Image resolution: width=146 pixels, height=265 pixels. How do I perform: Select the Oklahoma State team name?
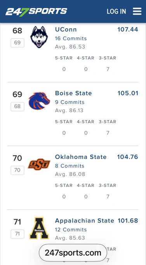coord(81,157)
